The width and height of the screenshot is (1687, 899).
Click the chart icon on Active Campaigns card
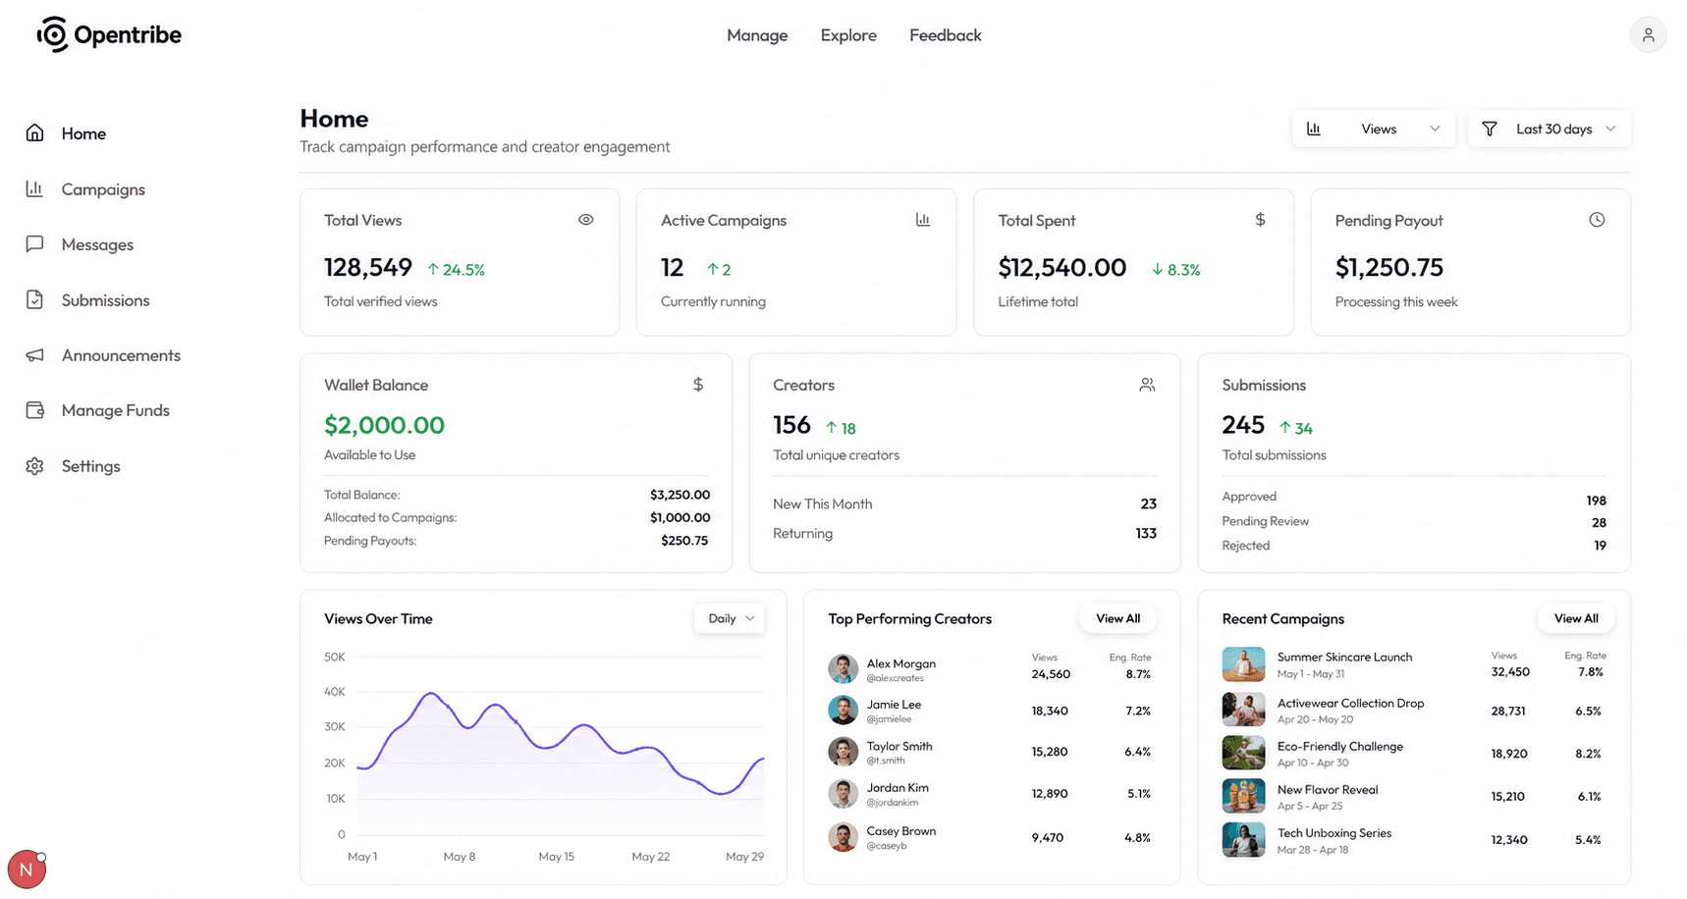click(923, 220)
